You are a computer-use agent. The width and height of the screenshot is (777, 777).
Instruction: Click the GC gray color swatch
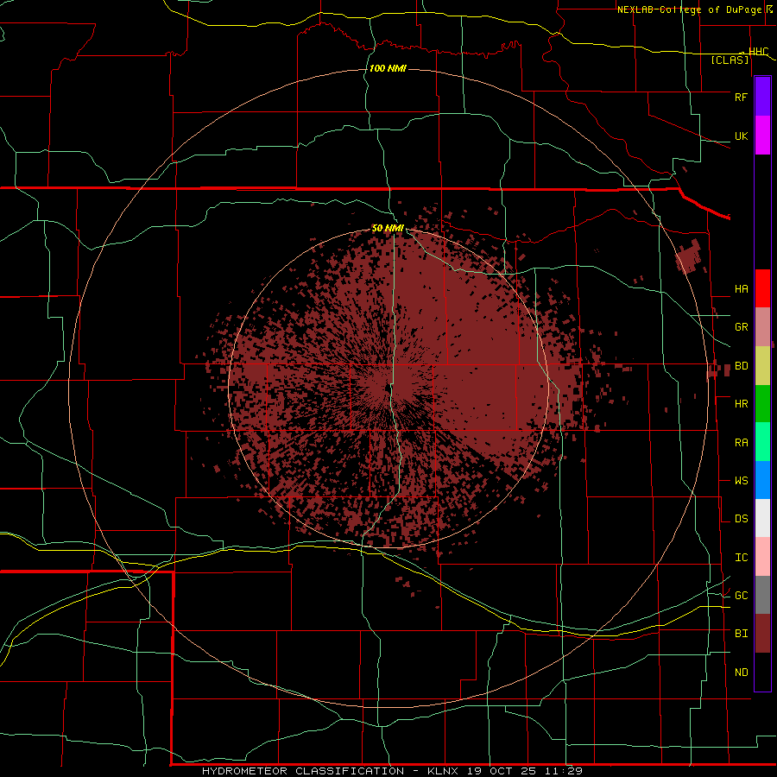(x=762, y=595)
